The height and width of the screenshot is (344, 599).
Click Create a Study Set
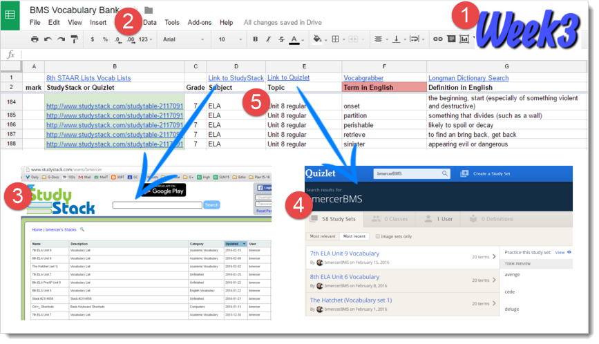pyautogui.click(x=485, y=173)
